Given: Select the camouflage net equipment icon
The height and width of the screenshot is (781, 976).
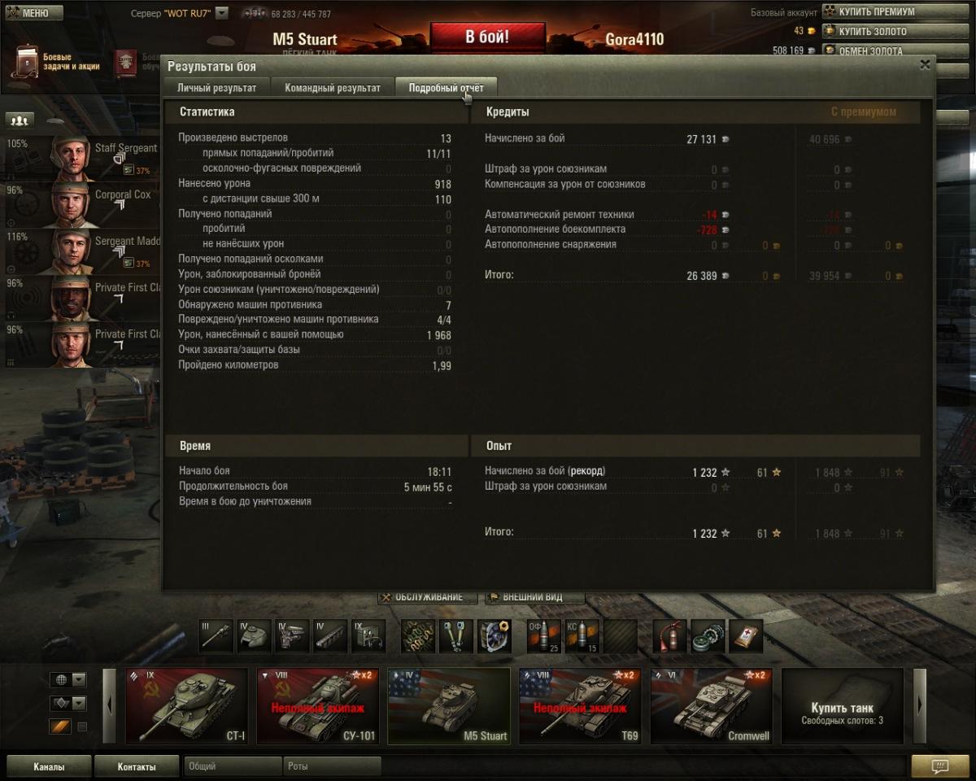Looking at the screenshot, I should [x=417, y=636].
